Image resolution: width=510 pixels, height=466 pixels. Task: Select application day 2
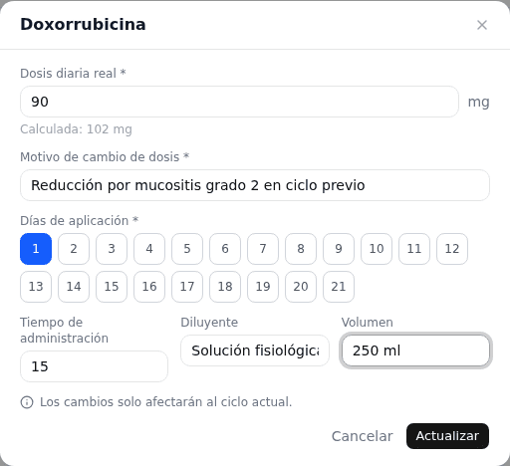coord(74,249)
